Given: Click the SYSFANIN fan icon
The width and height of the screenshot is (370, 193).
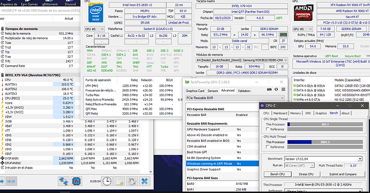Looking at the screenshot, I should tap(2, 158).
